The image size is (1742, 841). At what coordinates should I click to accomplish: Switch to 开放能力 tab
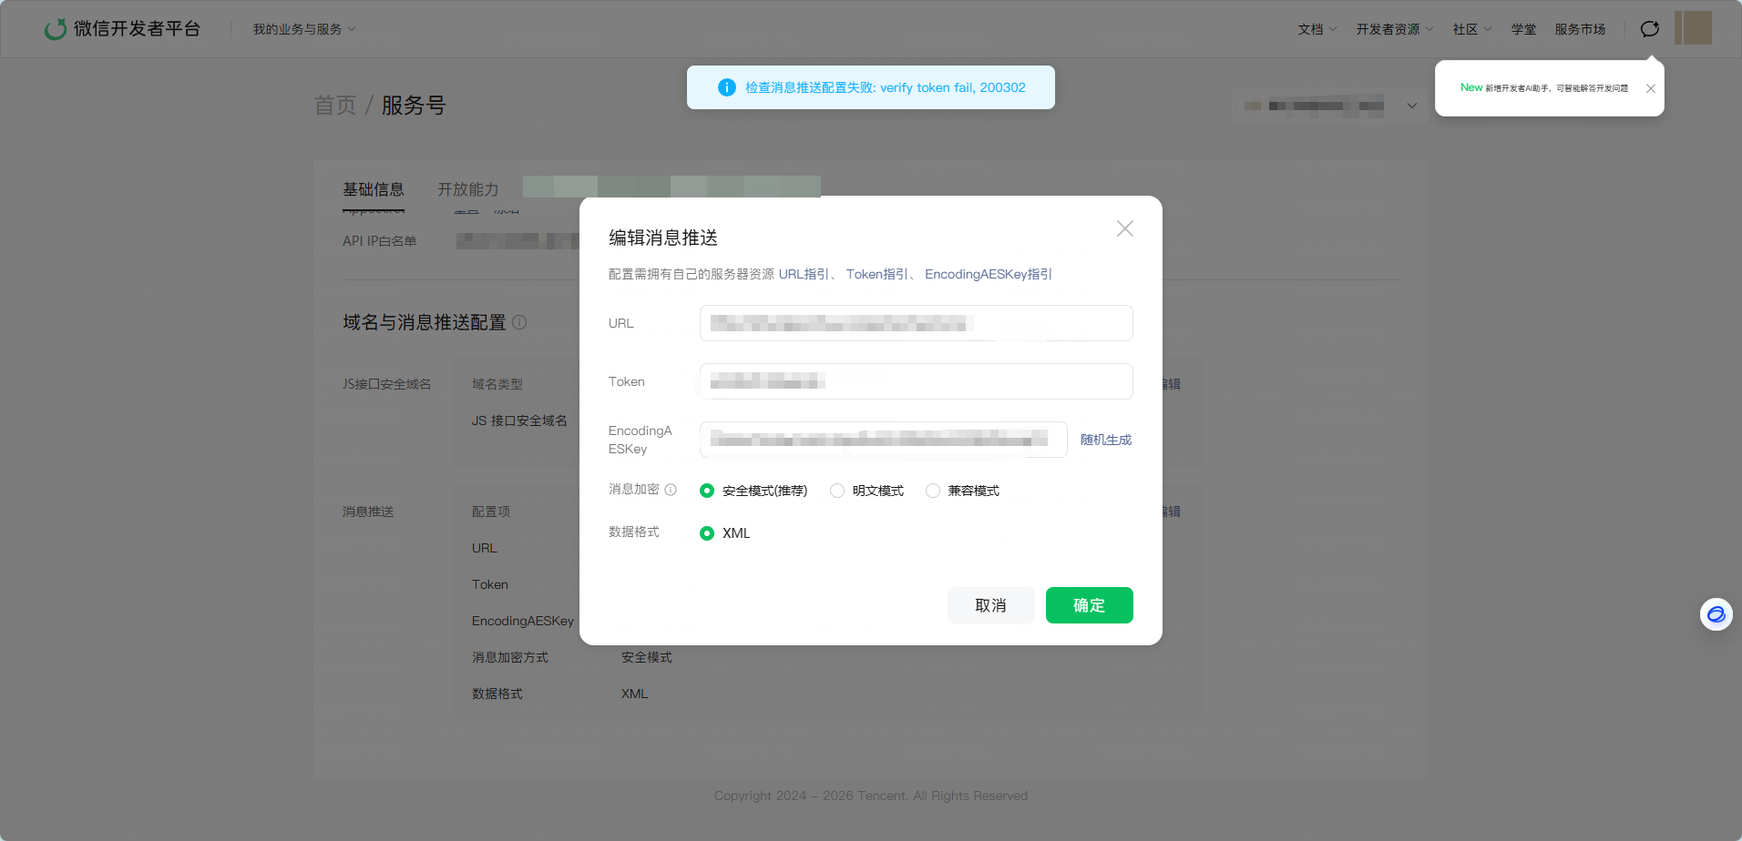point(468,189)
